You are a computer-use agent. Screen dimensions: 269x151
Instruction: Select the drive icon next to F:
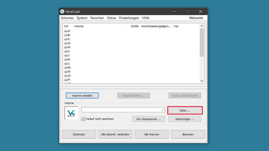[65, 39]
